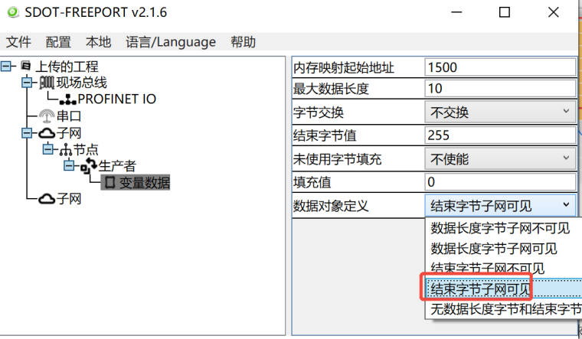This screenshot has height=339, width=582.
Task: Click the 串口 serial port antenna icon
Action: [47, 116]
